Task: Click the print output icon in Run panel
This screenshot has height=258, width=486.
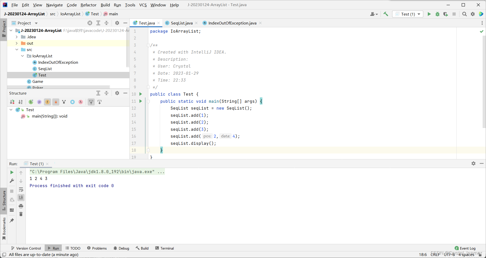Action: coord(21,206)
